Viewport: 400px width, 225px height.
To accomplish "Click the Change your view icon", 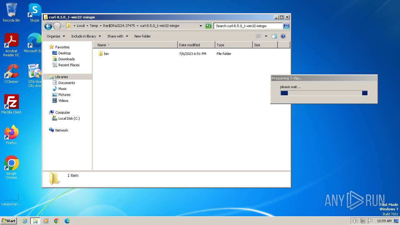I will tap(258, 36).
